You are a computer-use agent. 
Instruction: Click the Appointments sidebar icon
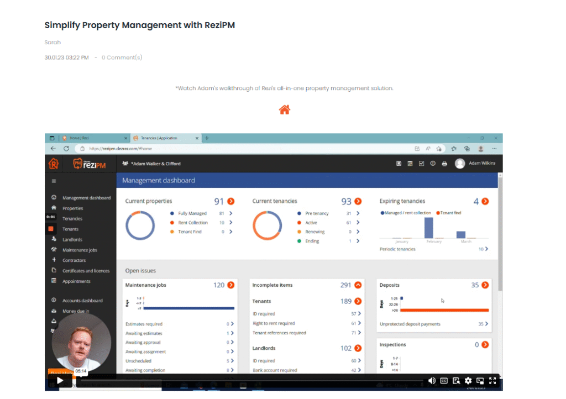pos(54,281)
